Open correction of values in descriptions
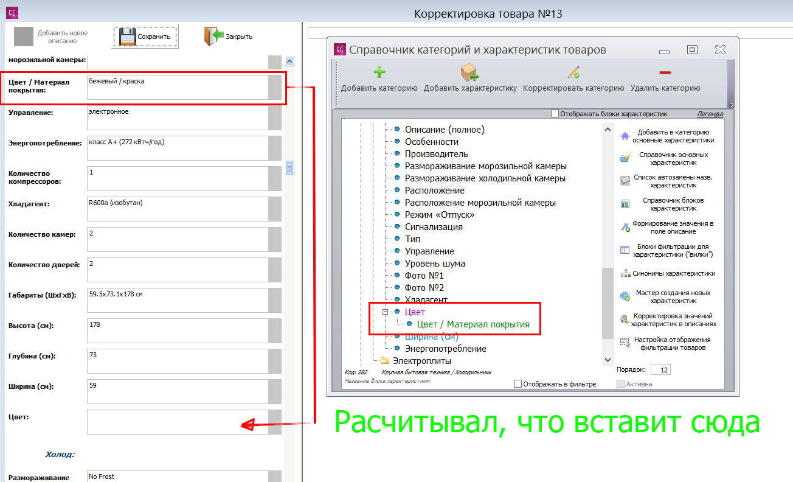 click(x=667, y=320)
